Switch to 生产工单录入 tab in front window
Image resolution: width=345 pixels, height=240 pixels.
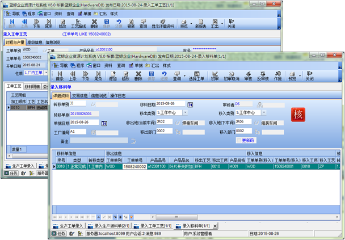click(x=69, y=226)
